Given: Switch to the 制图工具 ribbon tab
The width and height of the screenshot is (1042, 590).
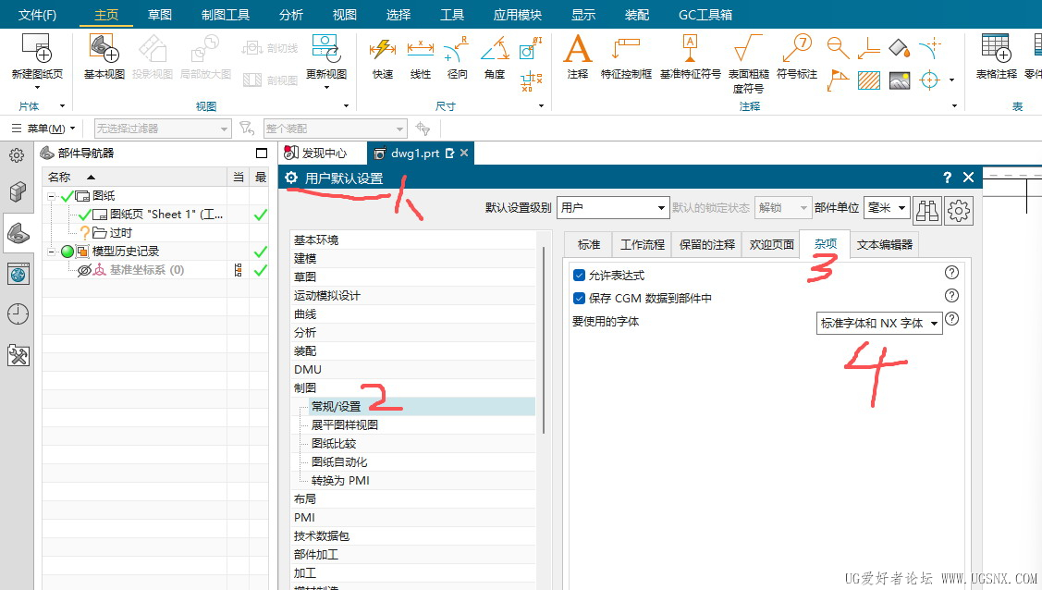Looking at the screenshot, I should 226,15.
